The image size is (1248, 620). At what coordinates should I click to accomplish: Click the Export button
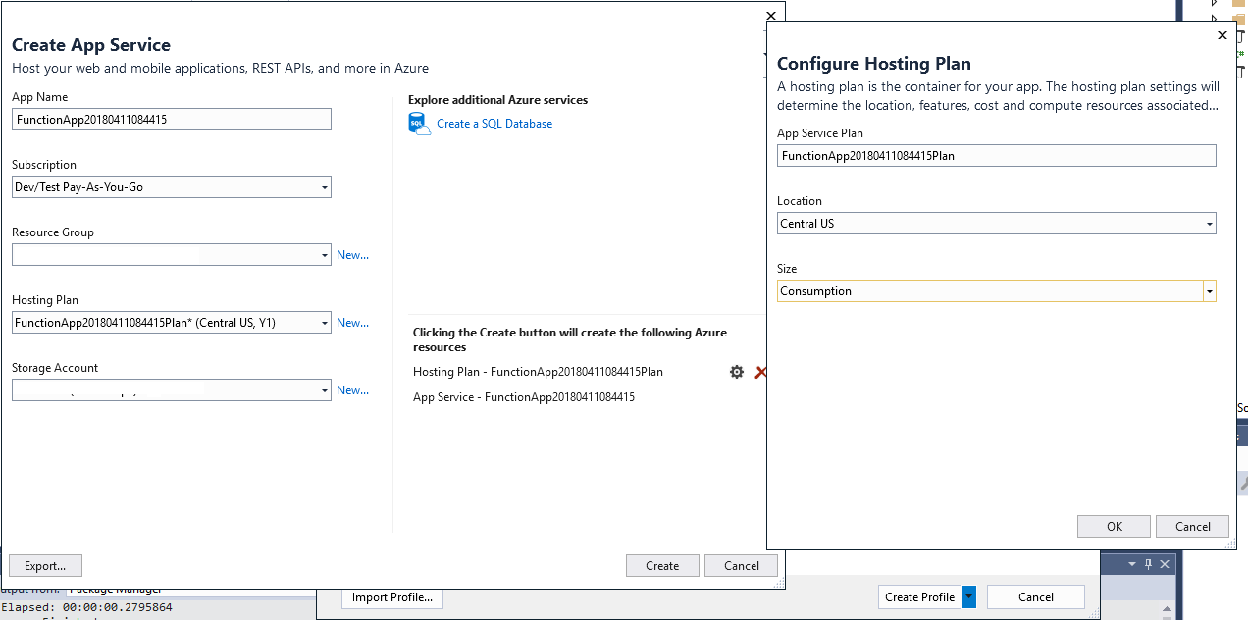45,565
